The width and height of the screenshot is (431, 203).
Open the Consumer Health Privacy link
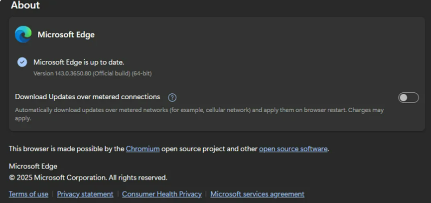[x=161, y=194]
